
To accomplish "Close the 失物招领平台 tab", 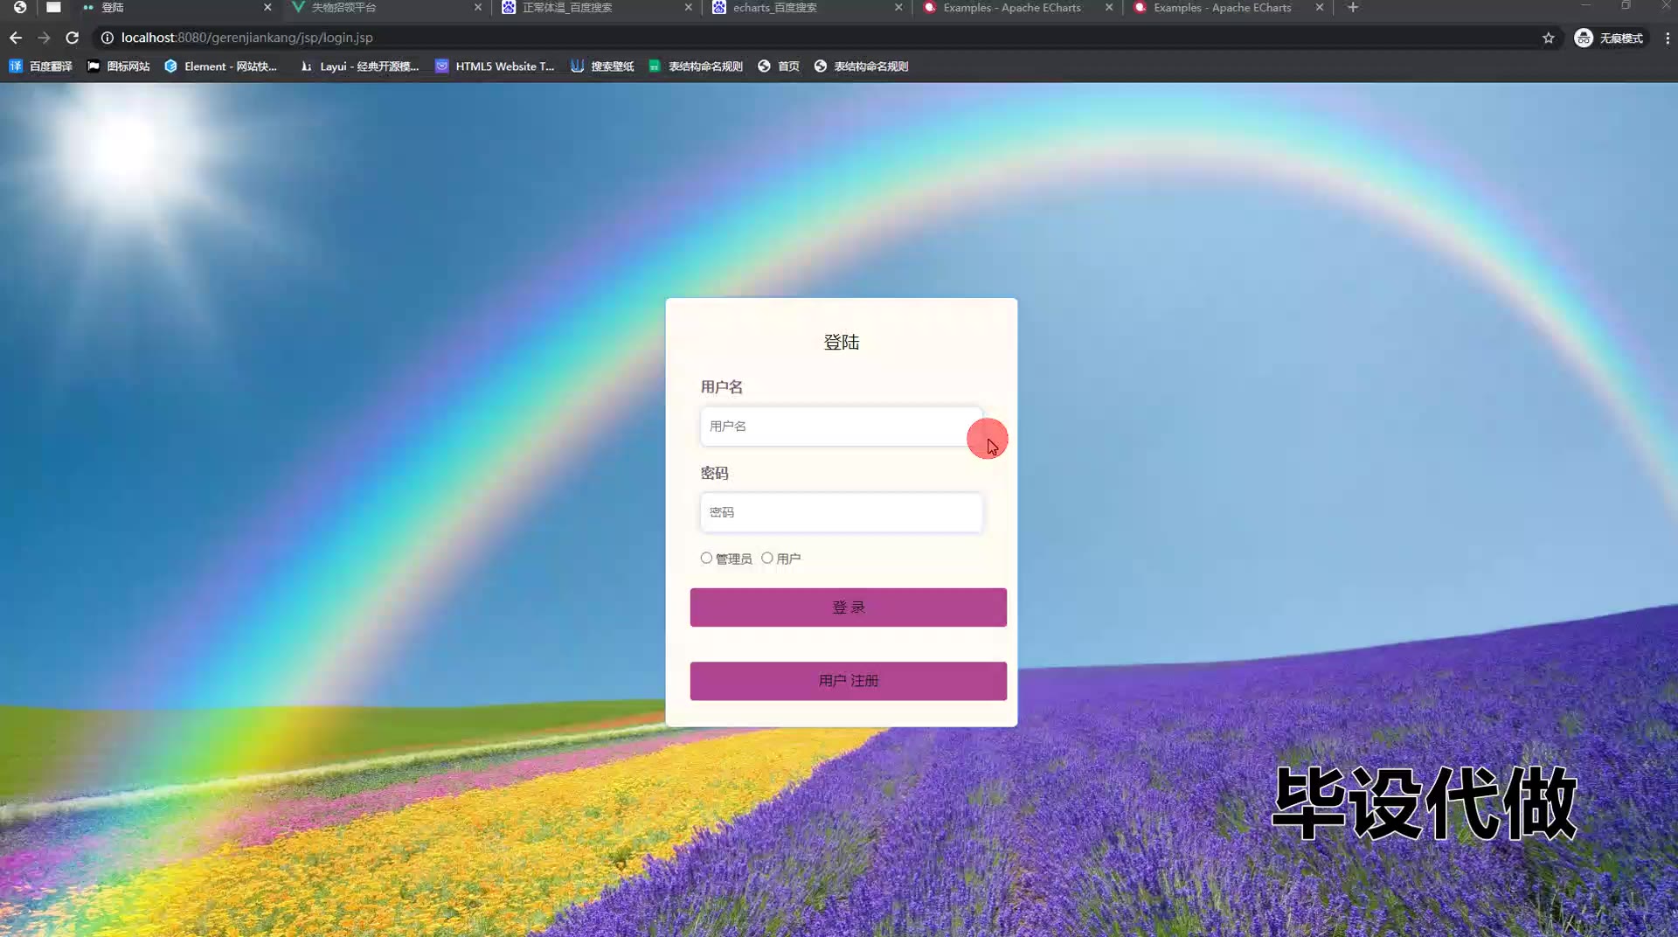I will point(478,8).
